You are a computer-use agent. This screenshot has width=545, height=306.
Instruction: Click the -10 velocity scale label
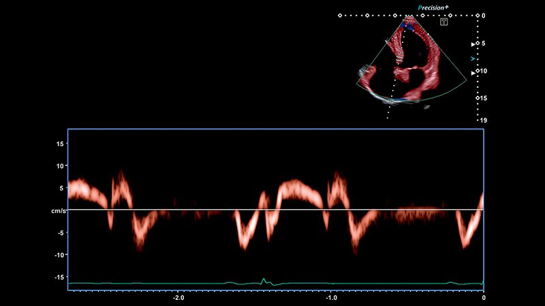tap(59, 255)
